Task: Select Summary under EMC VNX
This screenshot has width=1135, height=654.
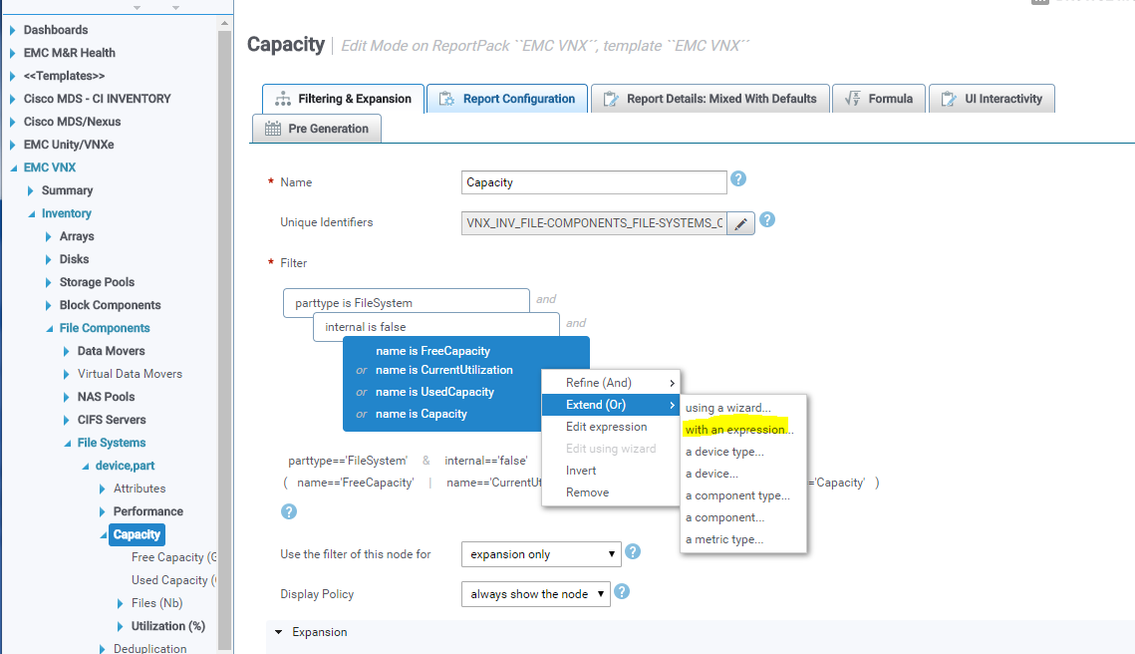Action: [x=68, y=190]
